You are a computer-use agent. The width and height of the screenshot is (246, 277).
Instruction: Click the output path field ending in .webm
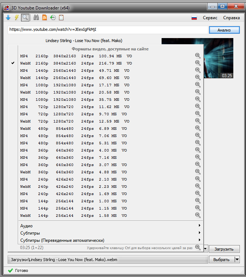point(108,259)
